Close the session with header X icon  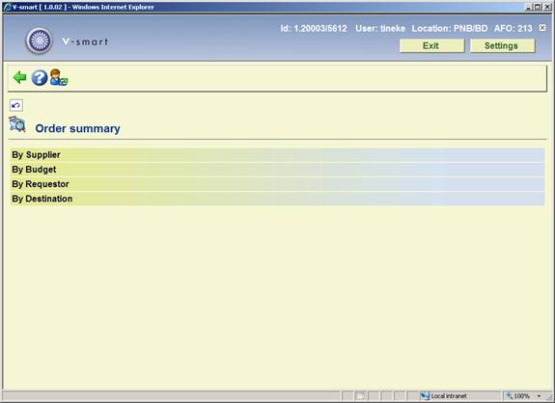pos(542,28)
